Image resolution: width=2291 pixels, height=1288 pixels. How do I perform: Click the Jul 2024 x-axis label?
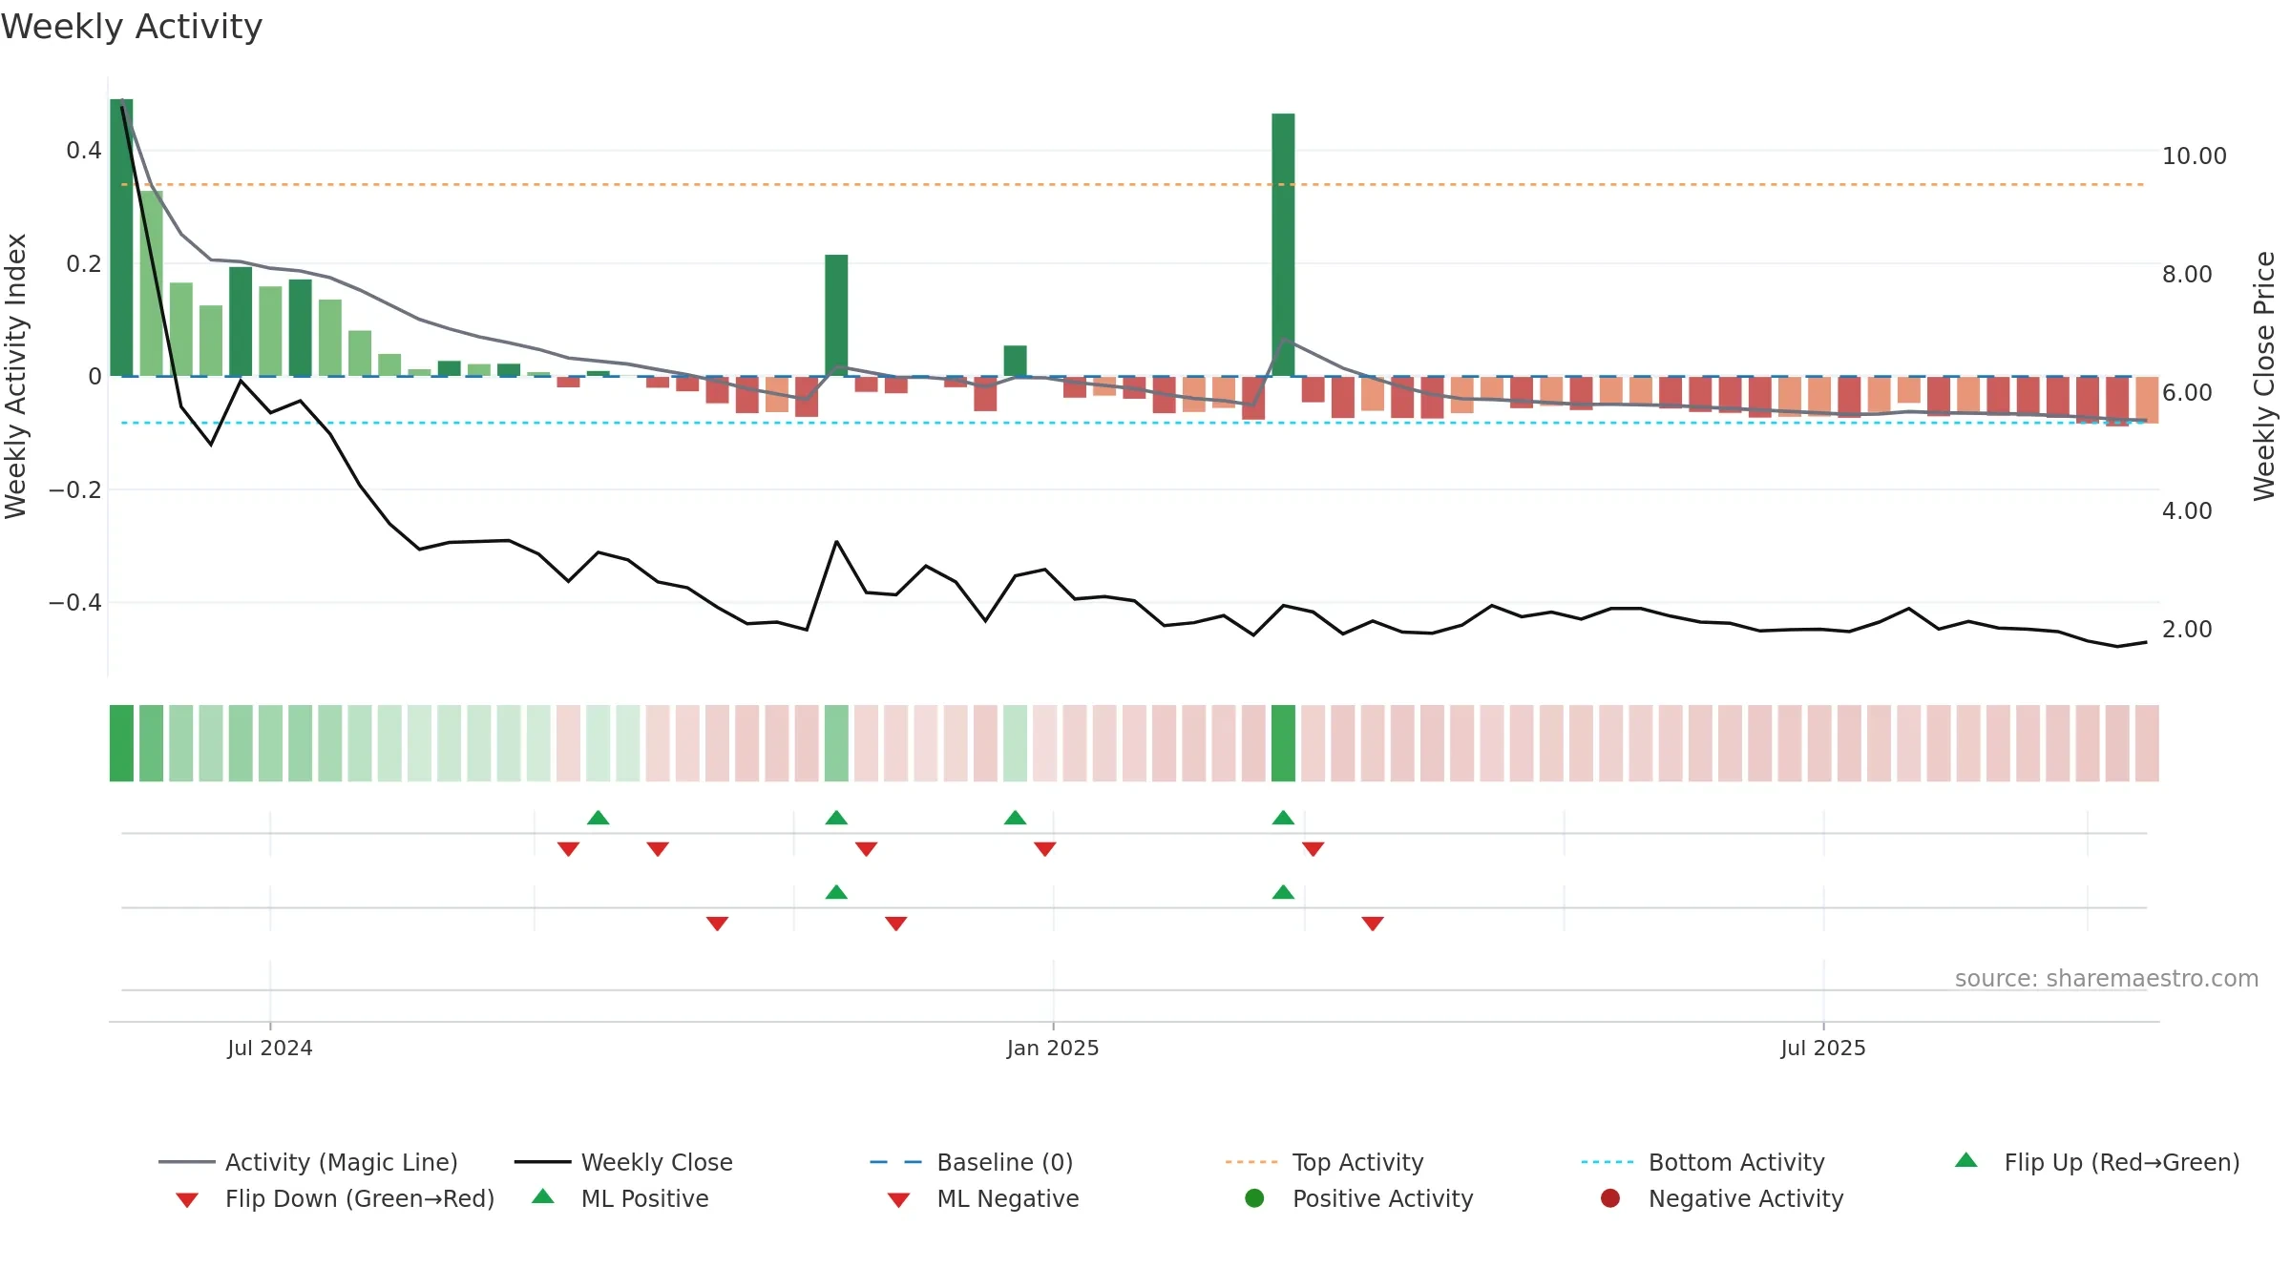(270, 1048)
